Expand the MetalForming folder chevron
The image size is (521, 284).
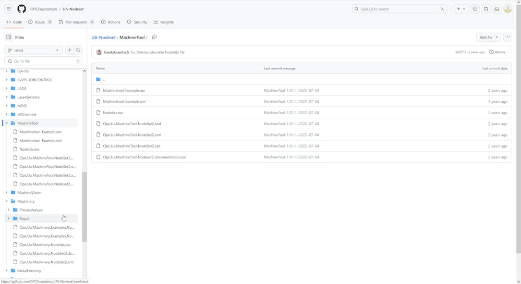coord(7,271)
